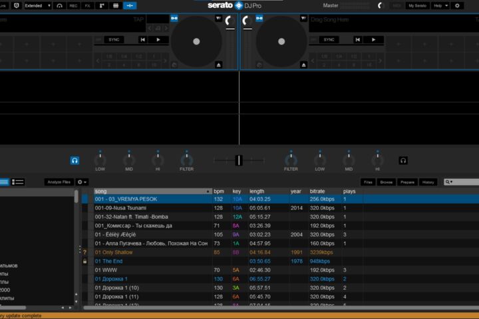
Task: Sort library by bpm column
Action: point(222,191)
